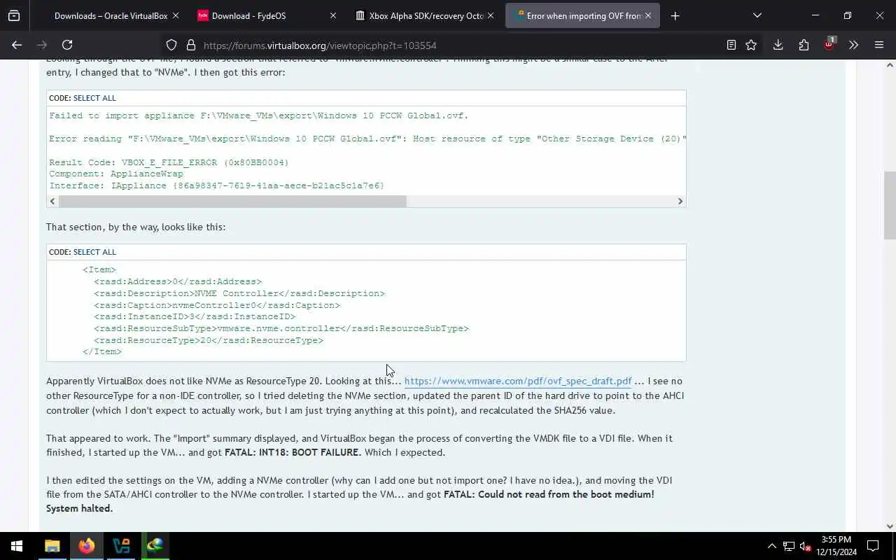Image resolution: width=896 pixels, height=560 pixels.
Task: Expand the list all tabs dropdown
Action: 757,15
